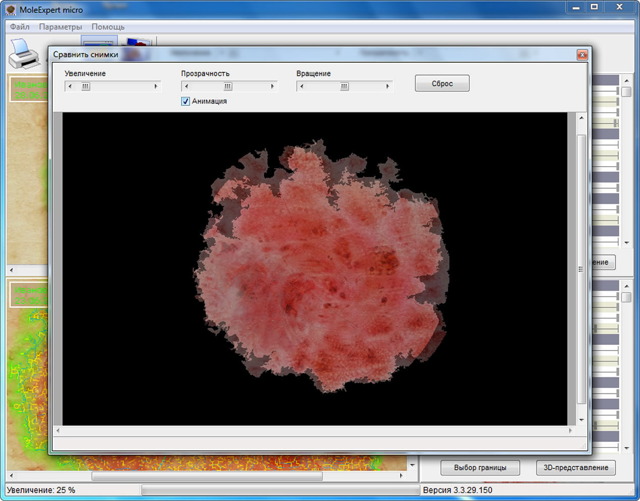This screenshot has height=501, width=640.
Task: Click the lower image pane's horizontal scrollbar thumb
Action: coord(207,476)
